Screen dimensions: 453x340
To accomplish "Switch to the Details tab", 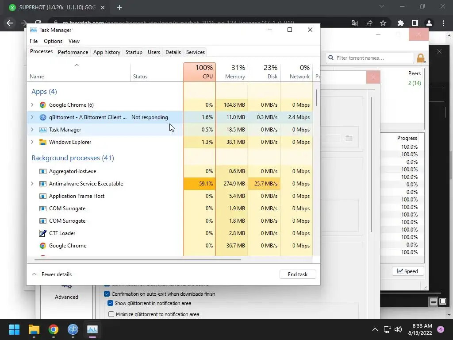I will click(173, 52).
